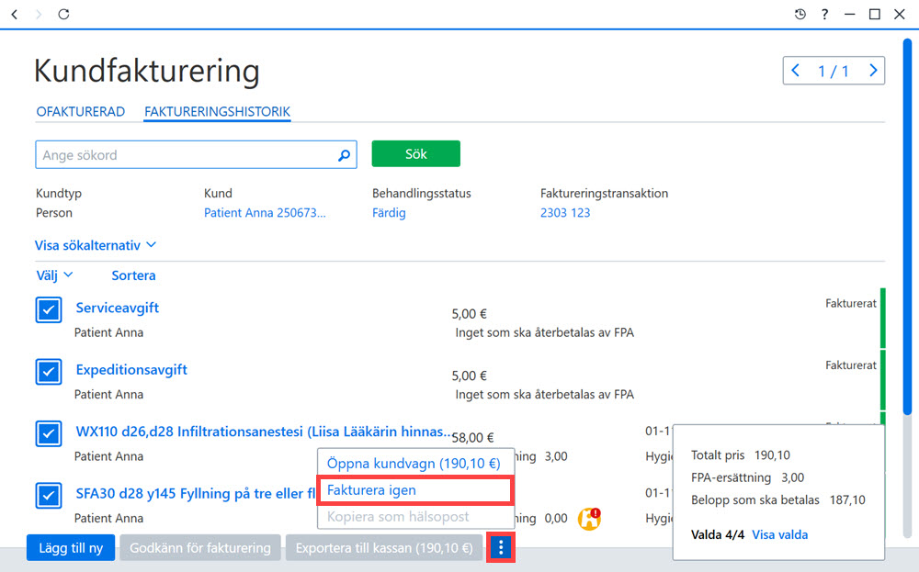Click FPA-ersättning 3,00 text
This screenshot has height=572, width=919.
pos(747,477)
